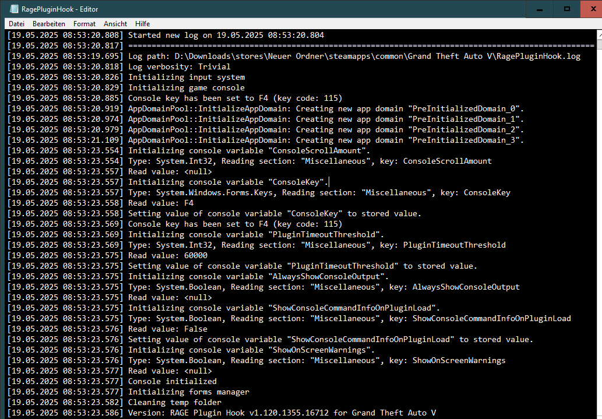Click text 'PreInitializedDomain_2'
This screenshot has width=602, height=419.
point(464,130)
